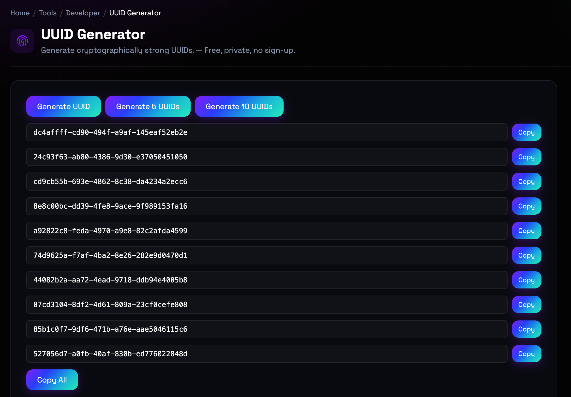The height and width of the screenshot is (397, 571).
Task: Copy UUID starting with 74d9625a
Action: [526, 255]
